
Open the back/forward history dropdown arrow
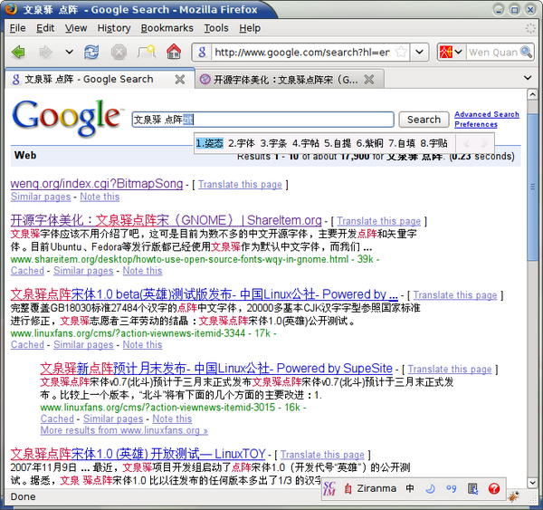[70, 53]
